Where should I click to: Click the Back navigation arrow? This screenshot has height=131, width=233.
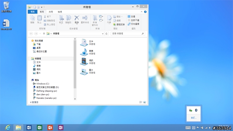tap(31, 34)
